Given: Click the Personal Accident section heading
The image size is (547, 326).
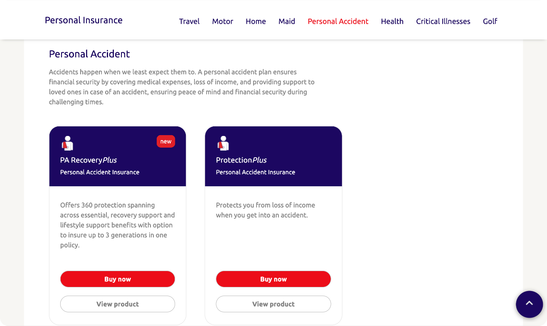Looking at the screenshot, I should coord(89,54).
